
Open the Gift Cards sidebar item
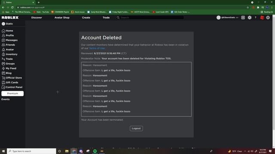pyautogui.click(x=10, y=83)
